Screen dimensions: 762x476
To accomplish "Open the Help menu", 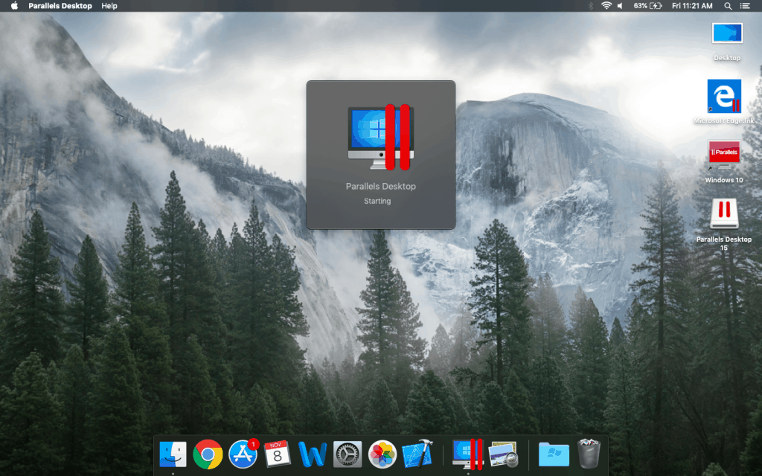I will [x=109, y=6].
